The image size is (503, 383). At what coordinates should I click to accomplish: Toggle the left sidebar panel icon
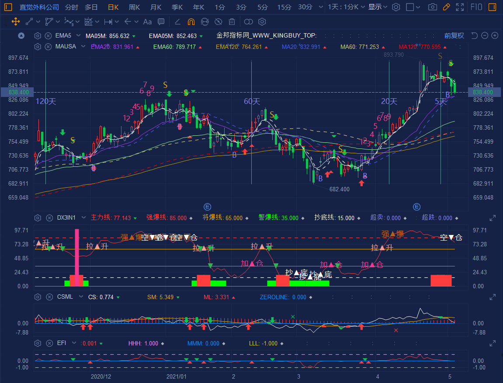(8, 7)
